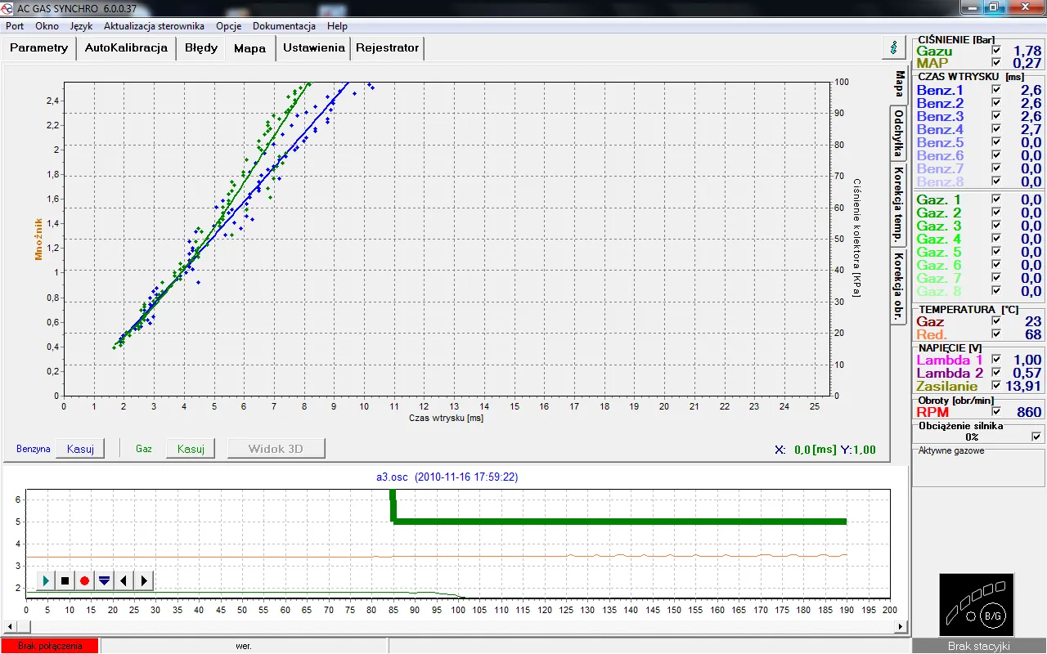The width and height of the screenshot is (1047, 654).
Task: Step forward with the right triangle button
Action: click(144, 581)
